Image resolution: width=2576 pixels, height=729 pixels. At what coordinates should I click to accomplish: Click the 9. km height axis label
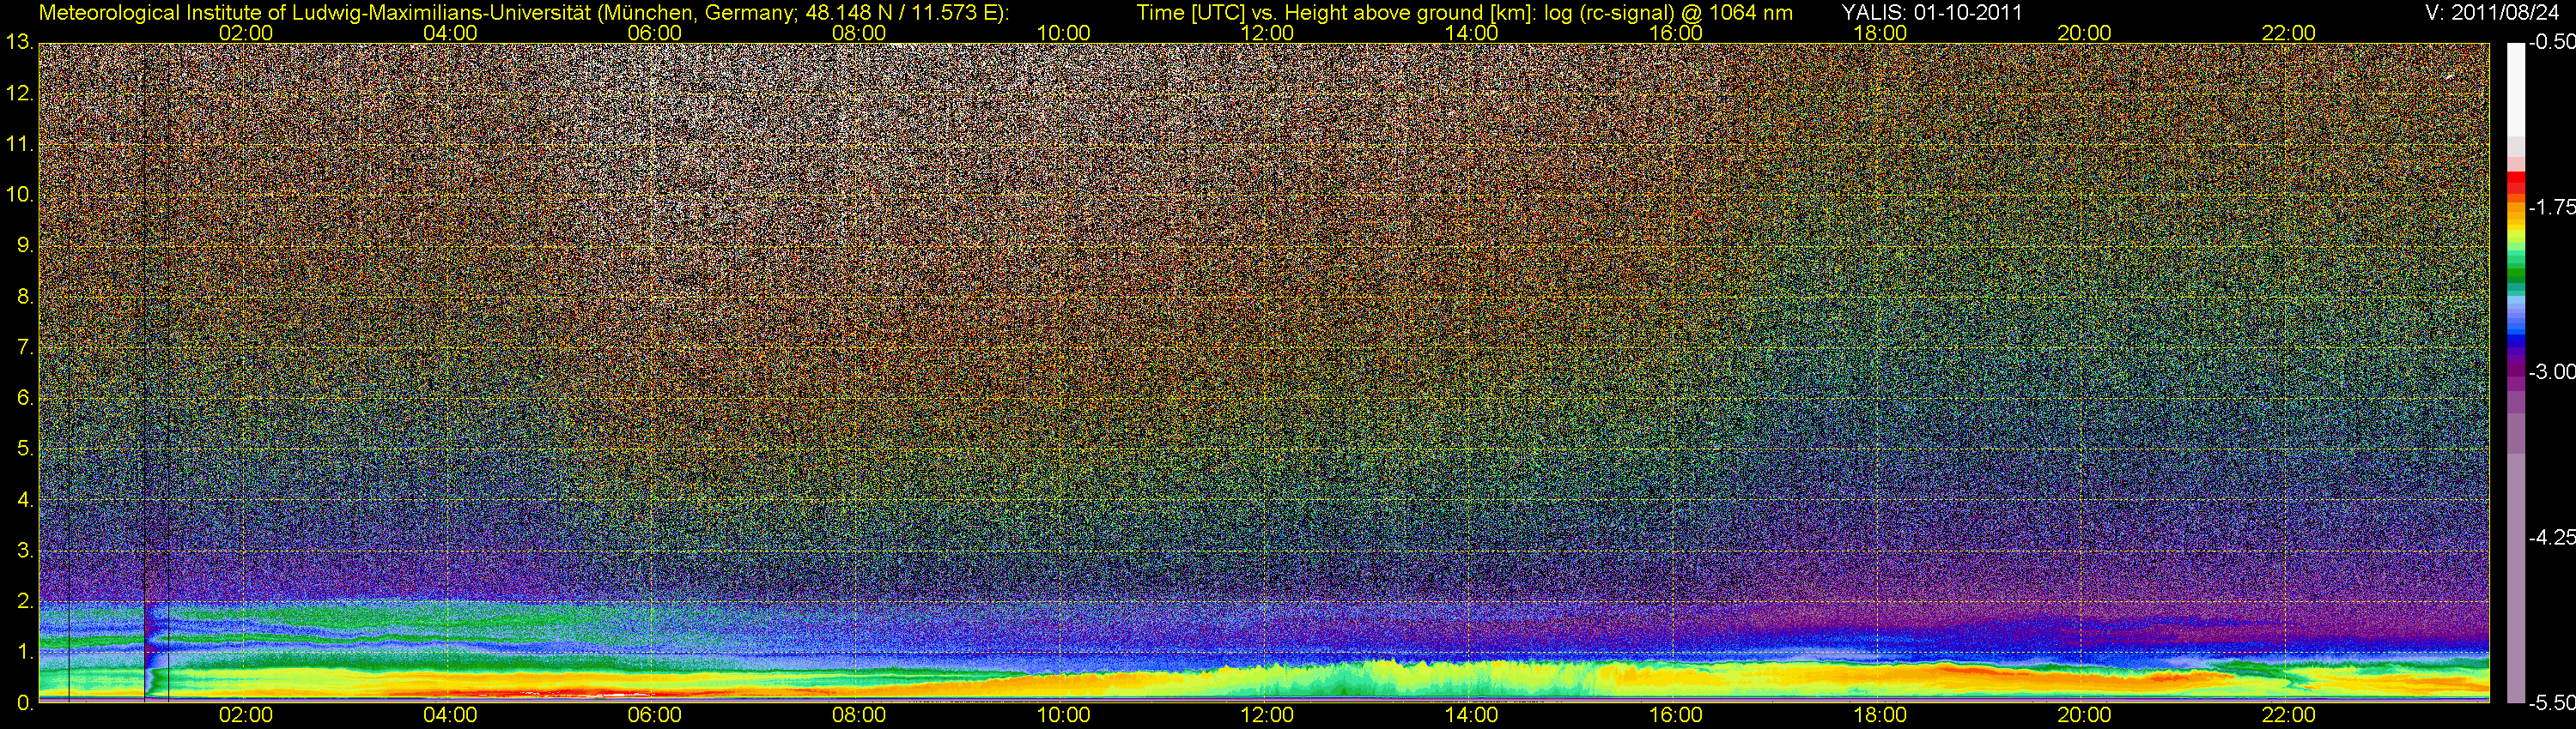pos(25,245)
